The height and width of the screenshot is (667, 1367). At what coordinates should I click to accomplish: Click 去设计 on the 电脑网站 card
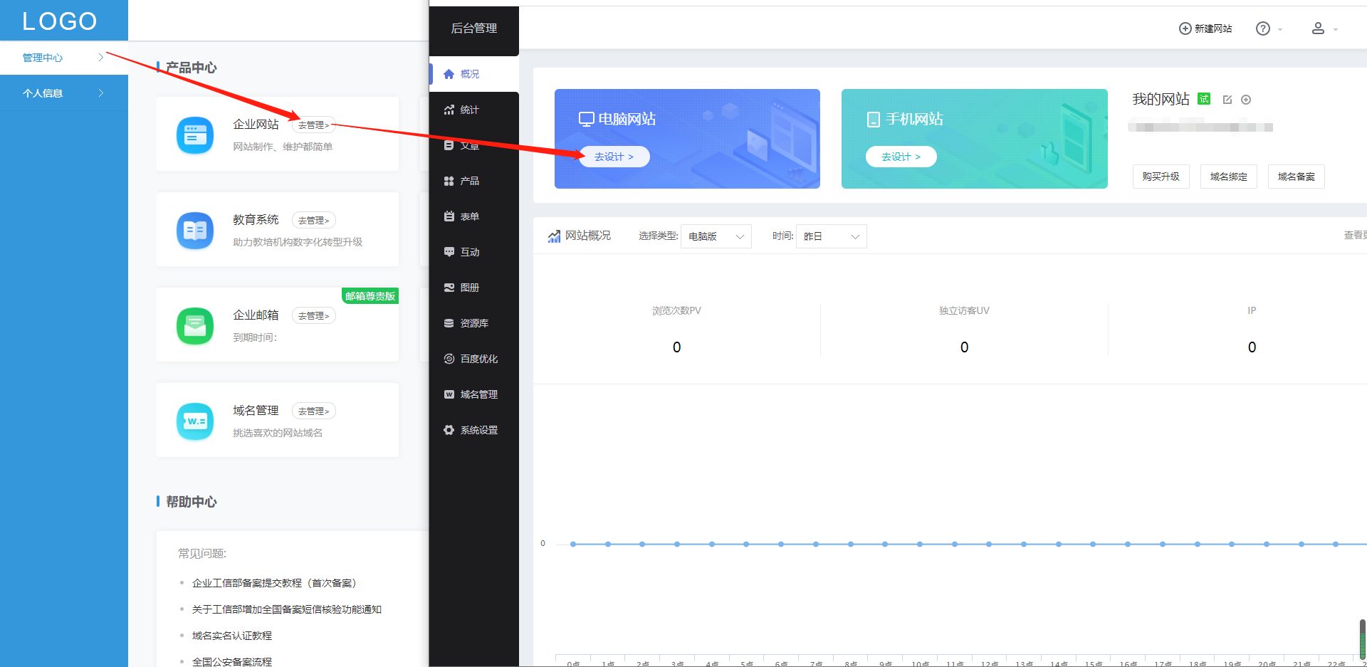tap(614, 157)
